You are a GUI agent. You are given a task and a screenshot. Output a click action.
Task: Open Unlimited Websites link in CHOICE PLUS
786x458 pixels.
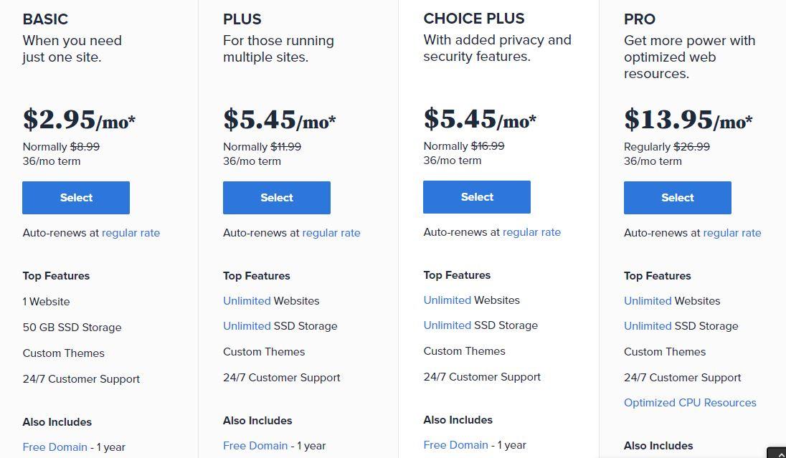coord(447,300)
